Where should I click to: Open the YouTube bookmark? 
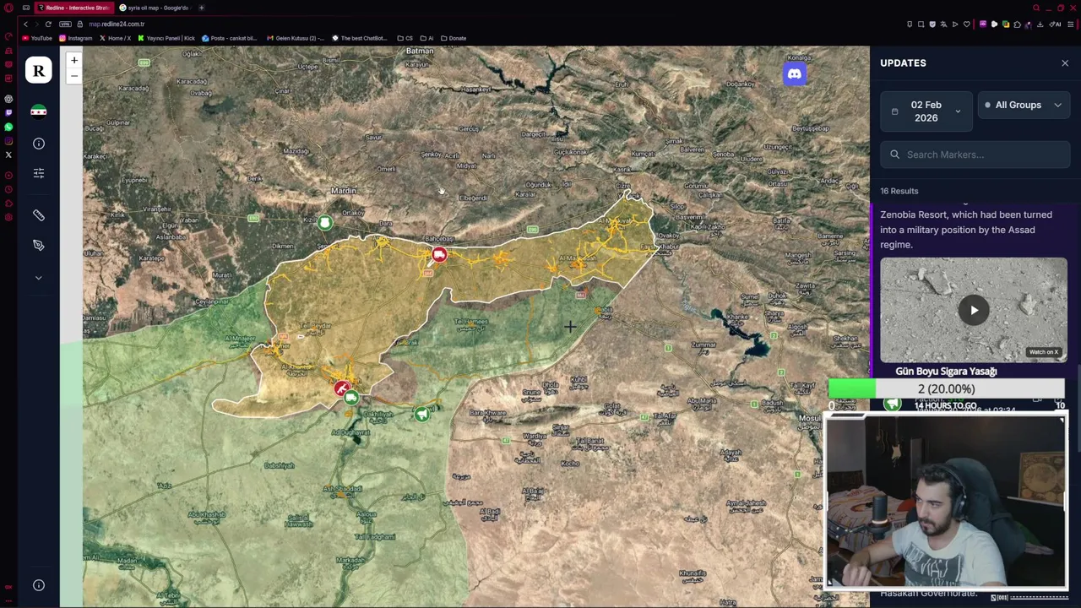click(37, 38)
